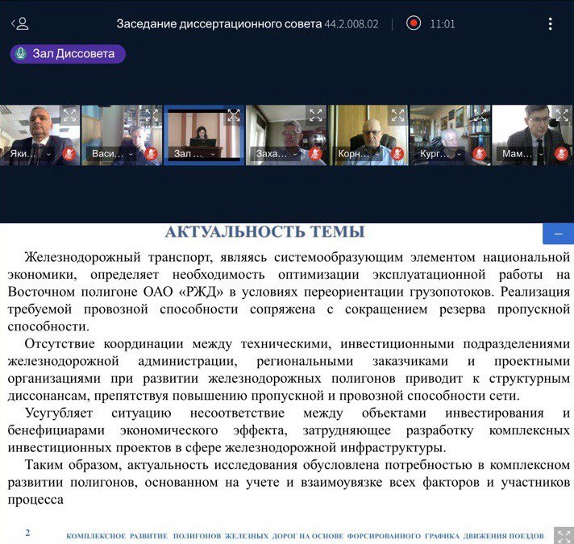The image size is (574, 544).
Task: Open the participants list icon
Action: click(19, 23)
